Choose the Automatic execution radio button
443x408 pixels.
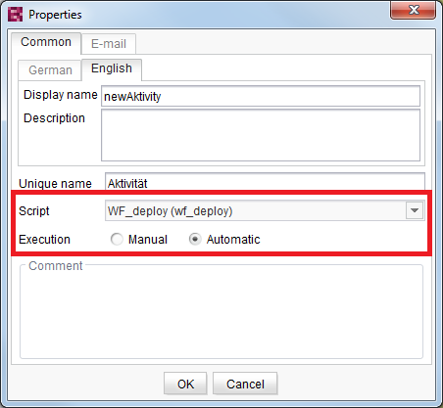tap(195, 240)
